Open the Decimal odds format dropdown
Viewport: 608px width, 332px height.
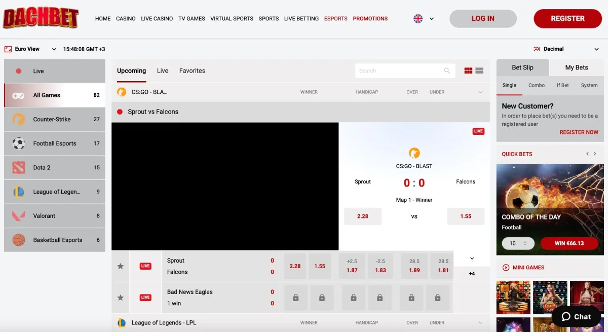click(x=596, y=49)
